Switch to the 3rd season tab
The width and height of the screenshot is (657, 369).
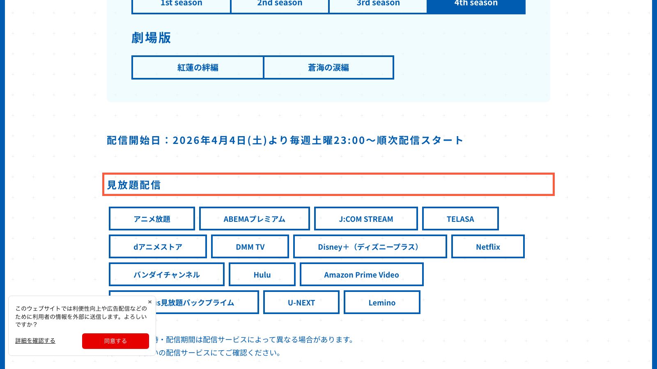378,7
